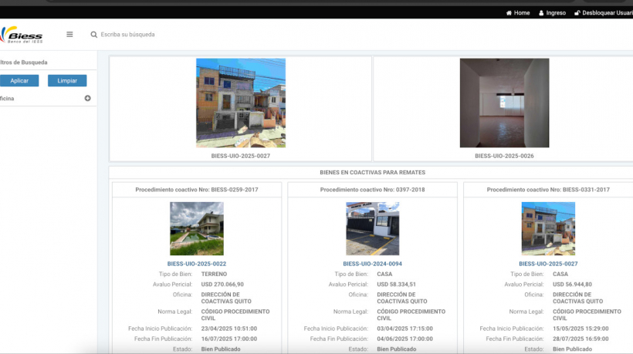
Task: Select value USD 56.944,80
Action: click(x=573, y=285)
